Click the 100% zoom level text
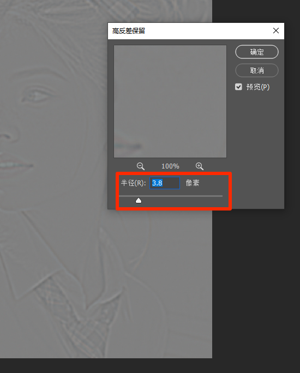 pos(170,166)
